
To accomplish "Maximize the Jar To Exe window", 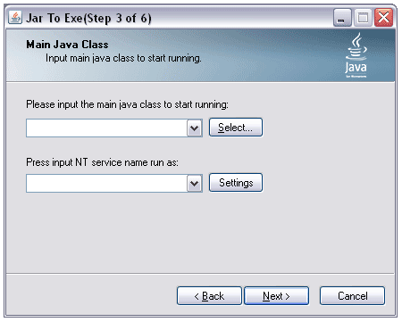I will (x=363, y=18).
